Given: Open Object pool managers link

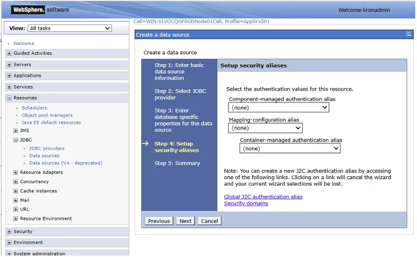Looking at the screenshot, I should (47, 115).
